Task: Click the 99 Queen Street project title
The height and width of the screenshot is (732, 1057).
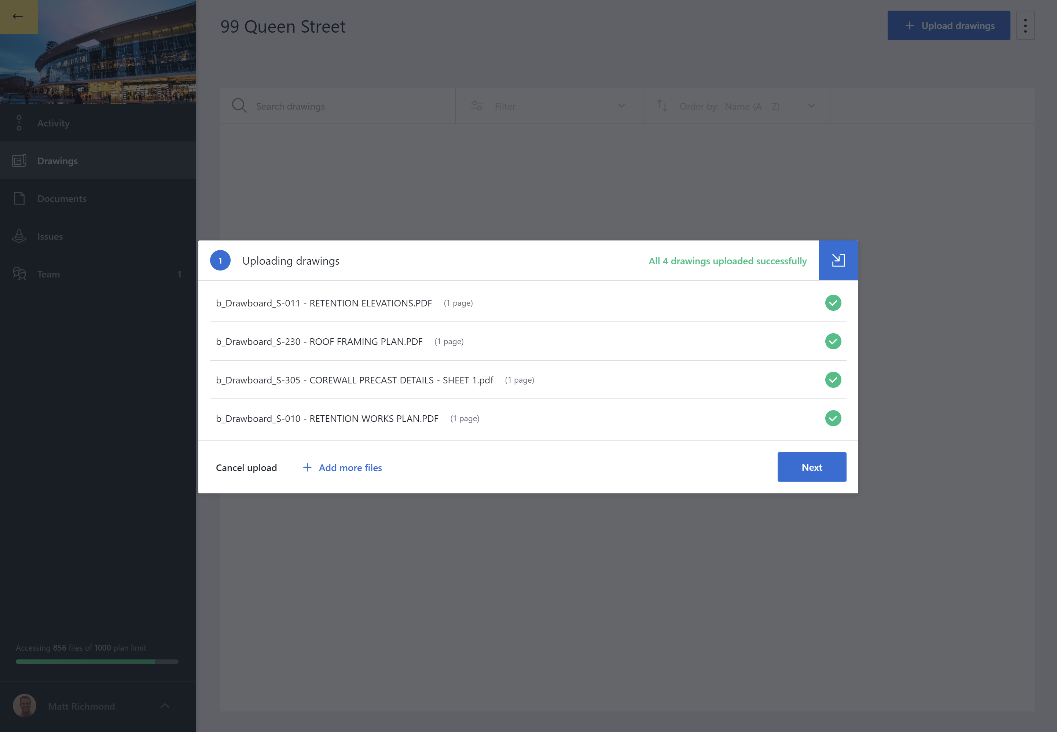Action: pyautogui.click(x=283, y=27)
